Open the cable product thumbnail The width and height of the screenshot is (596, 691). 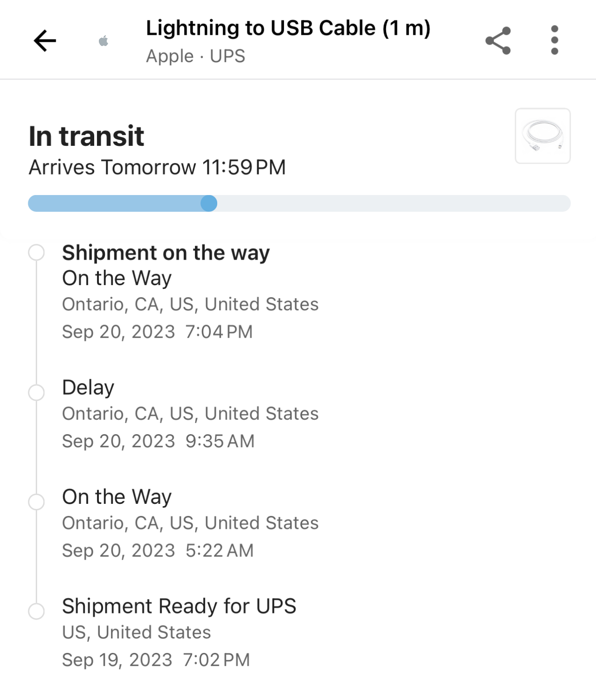coord(543,136)
